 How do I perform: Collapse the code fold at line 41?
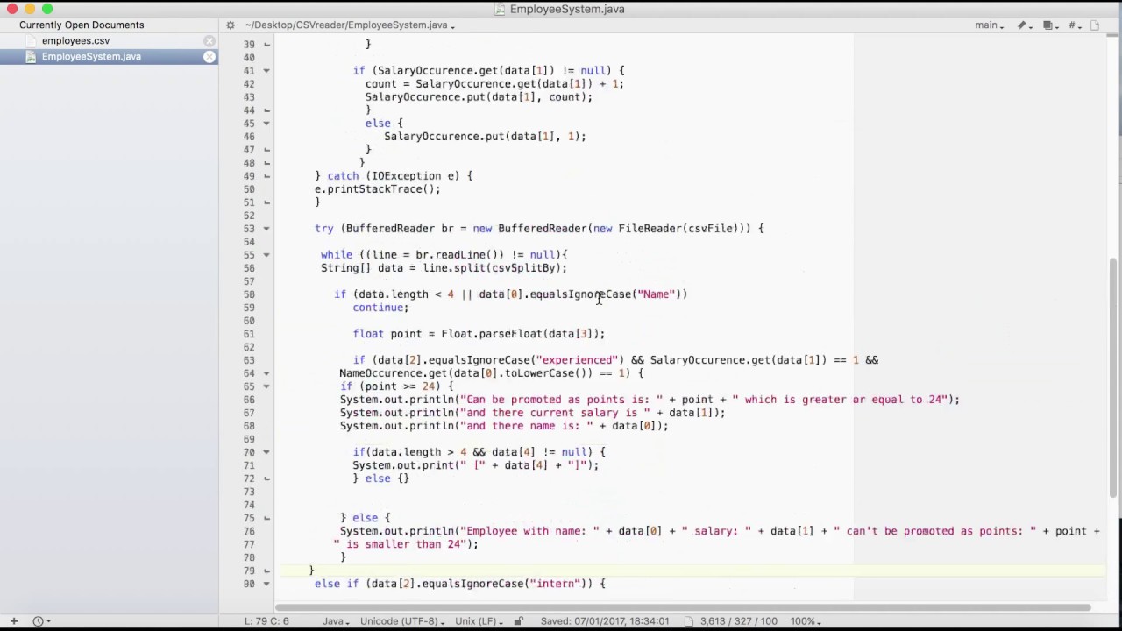pyautogui.click(x=266, y=71)
